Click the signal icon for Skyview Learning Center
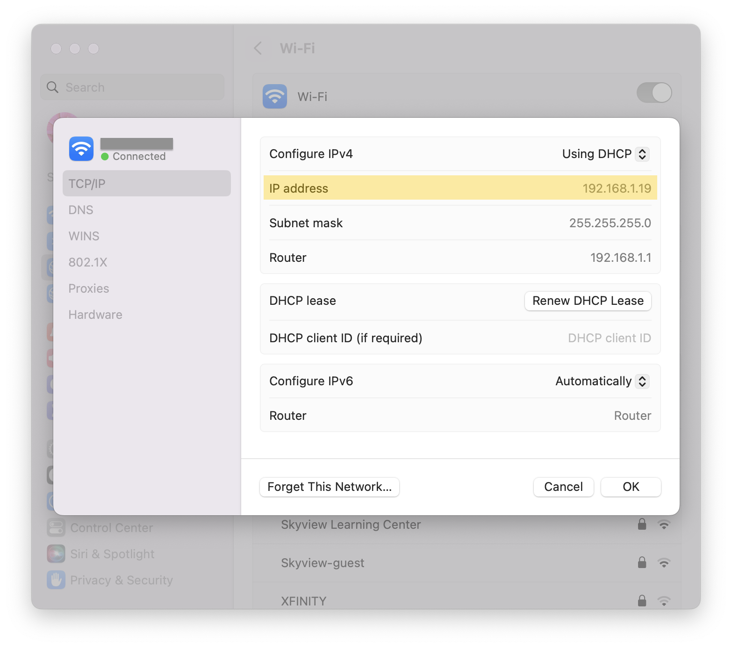The height and width of the screenshot is (648, 732). click(x=664, y=525)
